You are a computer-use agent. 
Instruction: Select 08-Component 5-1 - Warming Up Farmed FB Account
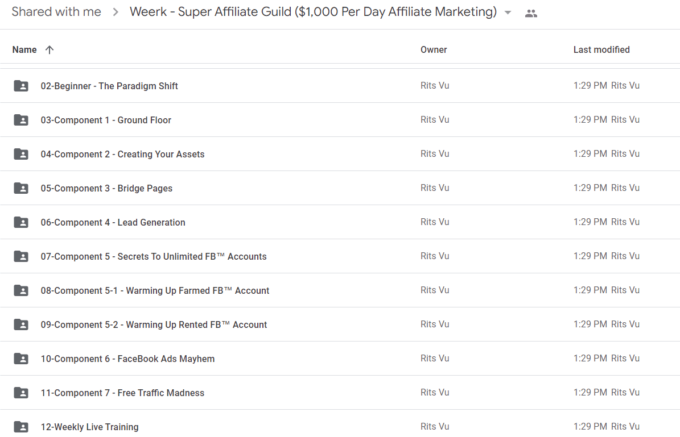pos(155,290)
